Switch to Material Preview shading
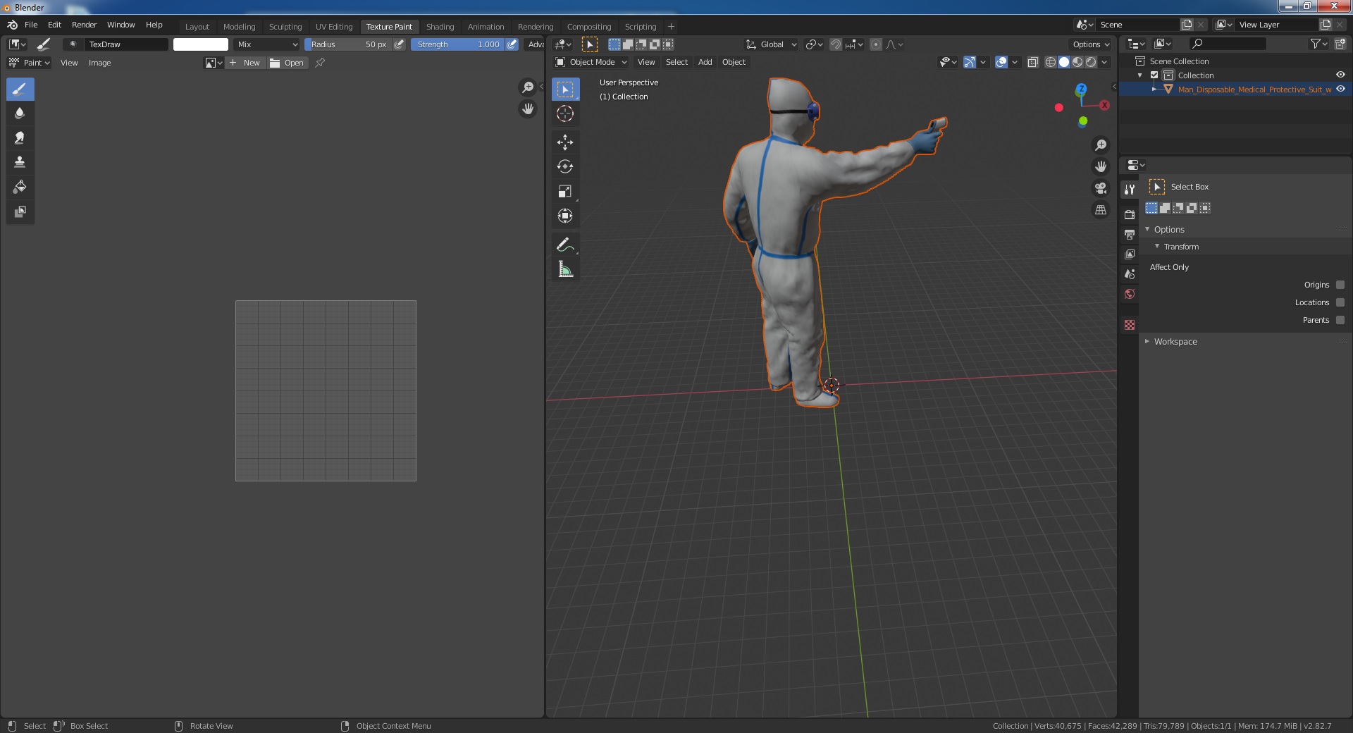 pos(1077,62)
